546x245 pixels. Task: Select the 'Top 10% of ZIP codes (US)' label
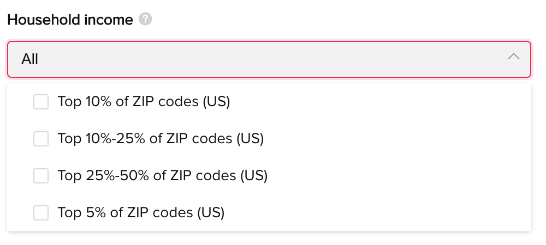point(144,102)
